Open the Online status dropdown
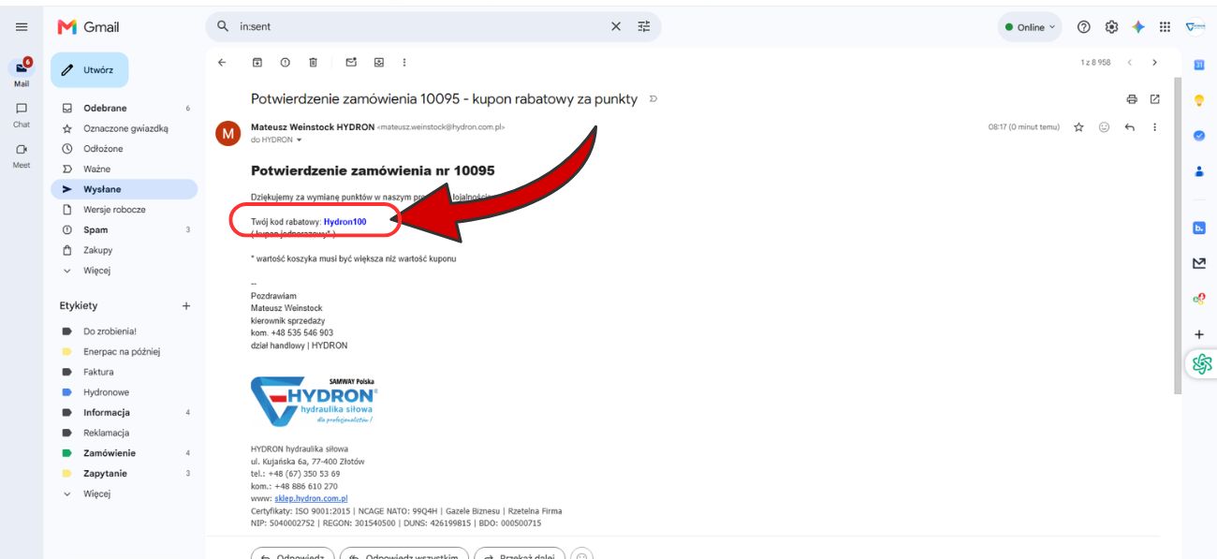 [1030, 27]
